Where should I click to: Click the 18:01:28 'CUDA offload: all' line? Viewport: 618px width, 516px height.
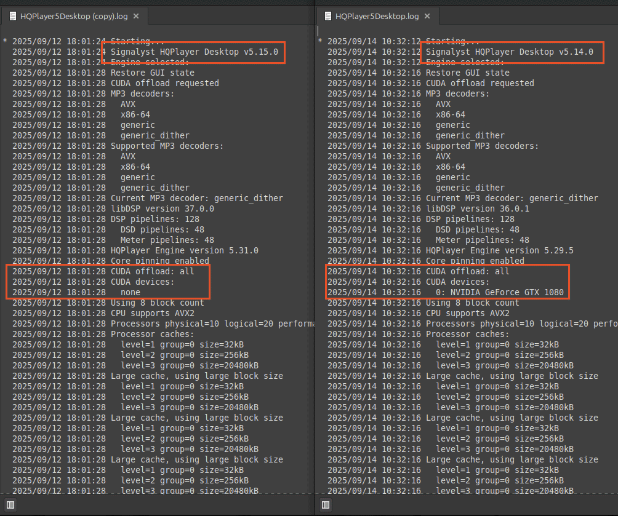click(x=103, y=271)
